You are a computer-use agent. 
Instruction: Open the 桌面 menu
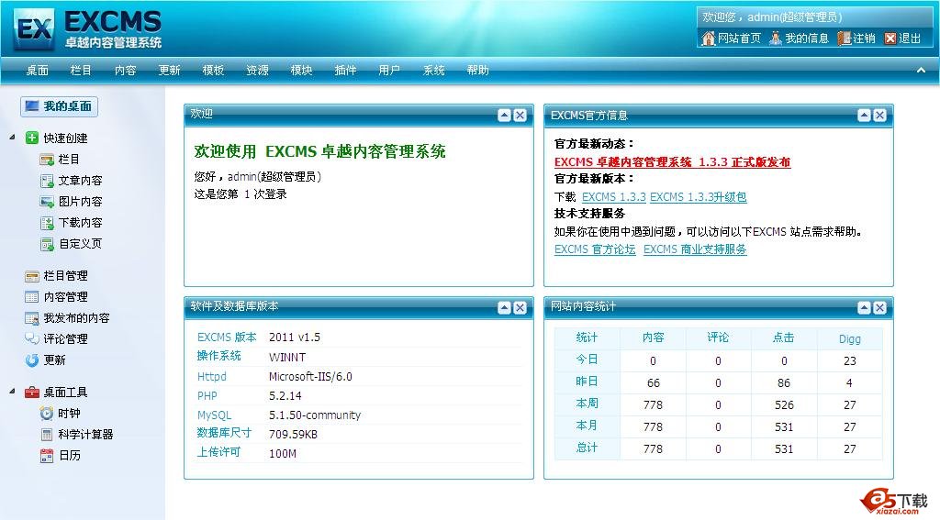point(37,70)
